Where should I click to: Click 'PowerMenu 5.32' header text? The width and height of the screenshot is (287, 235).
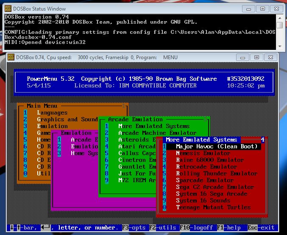coord(50,79)
